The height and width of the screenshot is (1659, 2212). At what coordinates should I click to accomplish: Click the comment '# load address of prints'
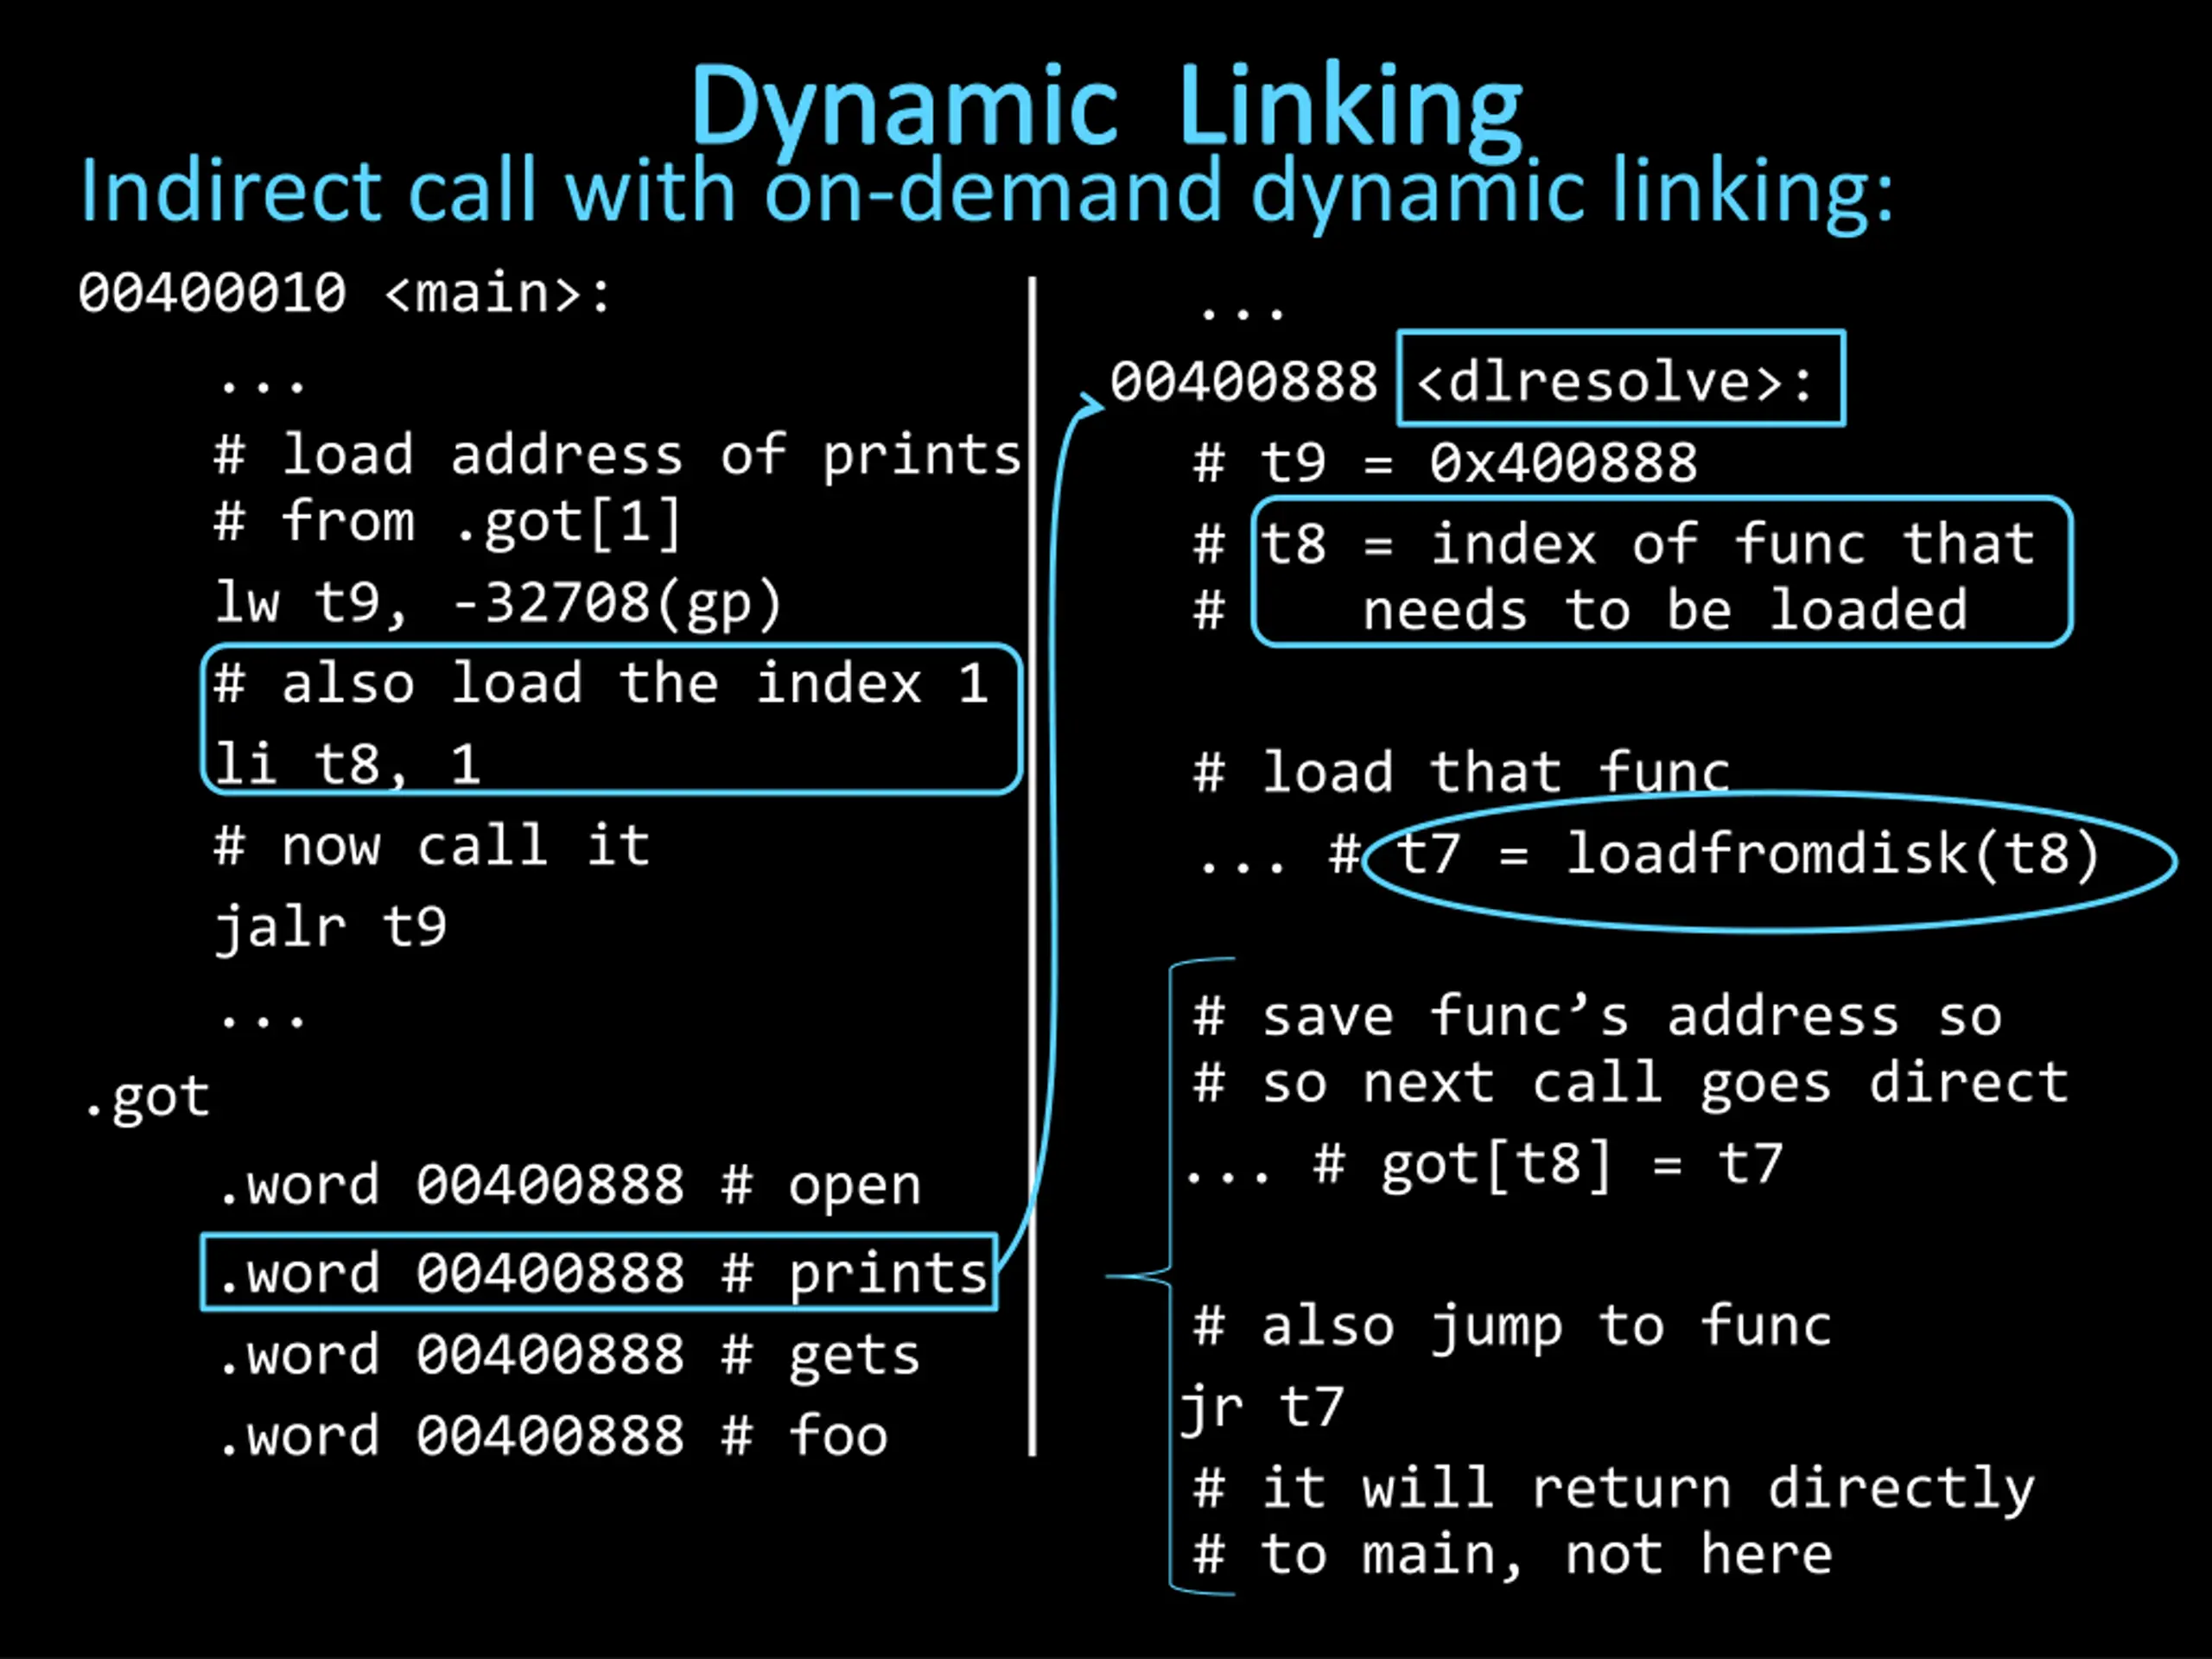tap(618, 456)
